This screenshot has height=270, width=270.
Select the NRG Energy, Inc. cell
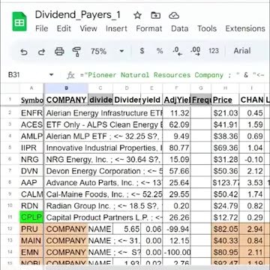(x=103, y=160)
